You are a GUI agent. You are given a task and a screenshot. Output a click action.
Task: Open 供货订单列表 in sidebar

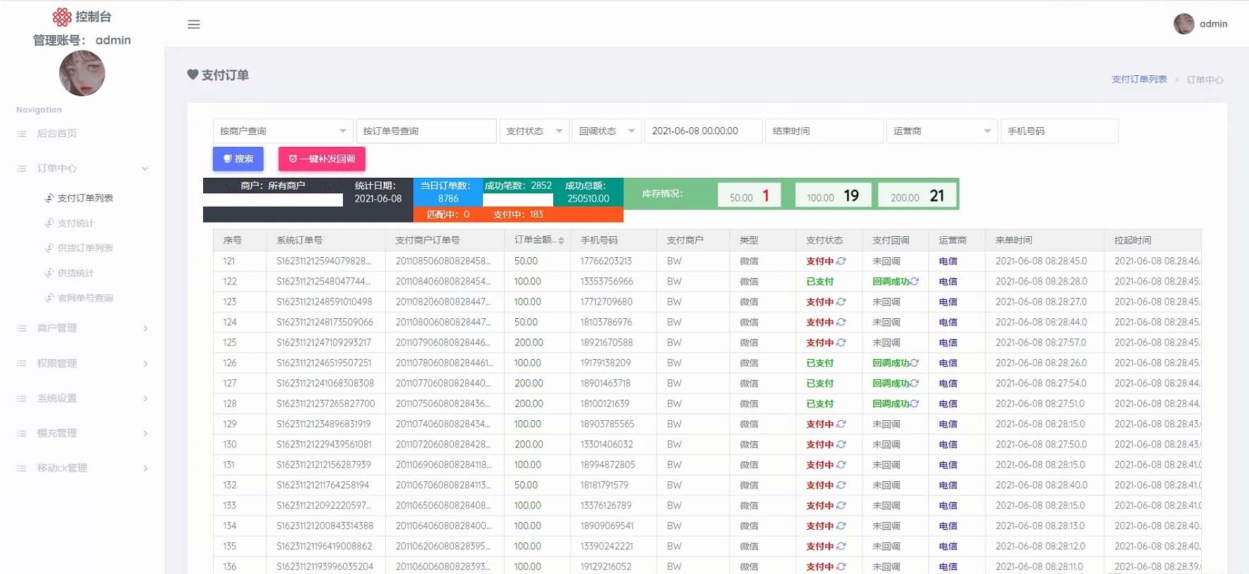[85, 248]
